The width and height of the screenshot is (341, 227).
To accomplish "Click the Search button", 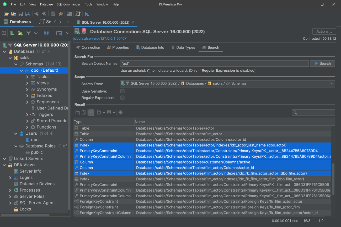I will (322, 64).
